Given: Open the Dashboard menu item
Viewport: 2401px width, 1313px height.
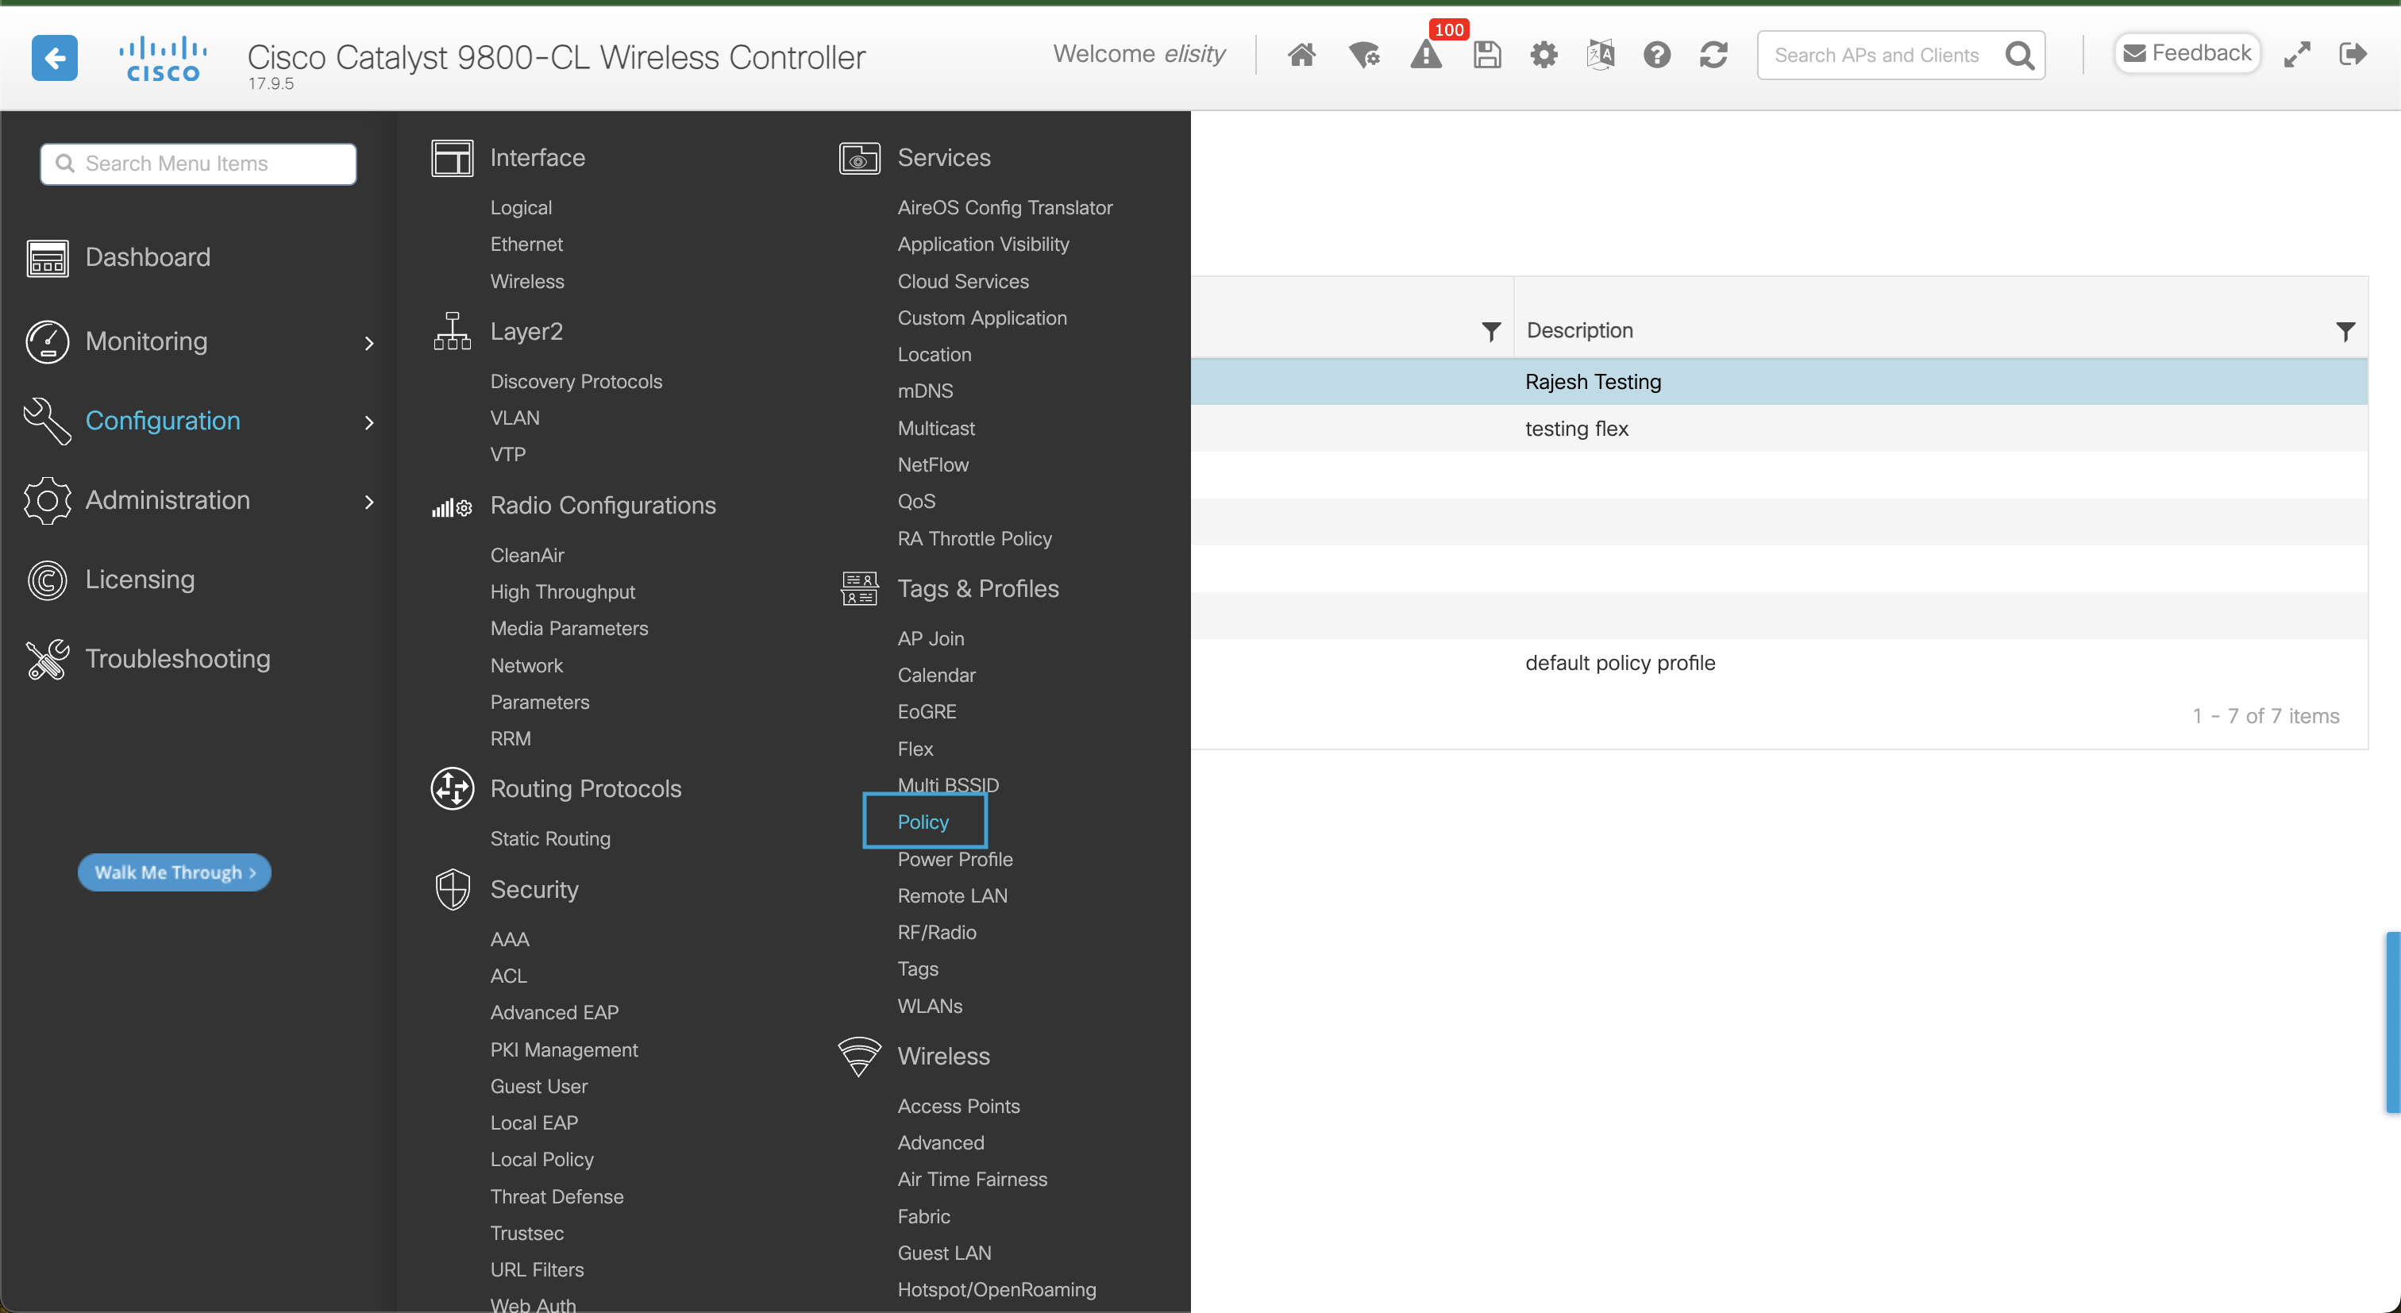Looking at the screenshot, I should click(147, 257).
